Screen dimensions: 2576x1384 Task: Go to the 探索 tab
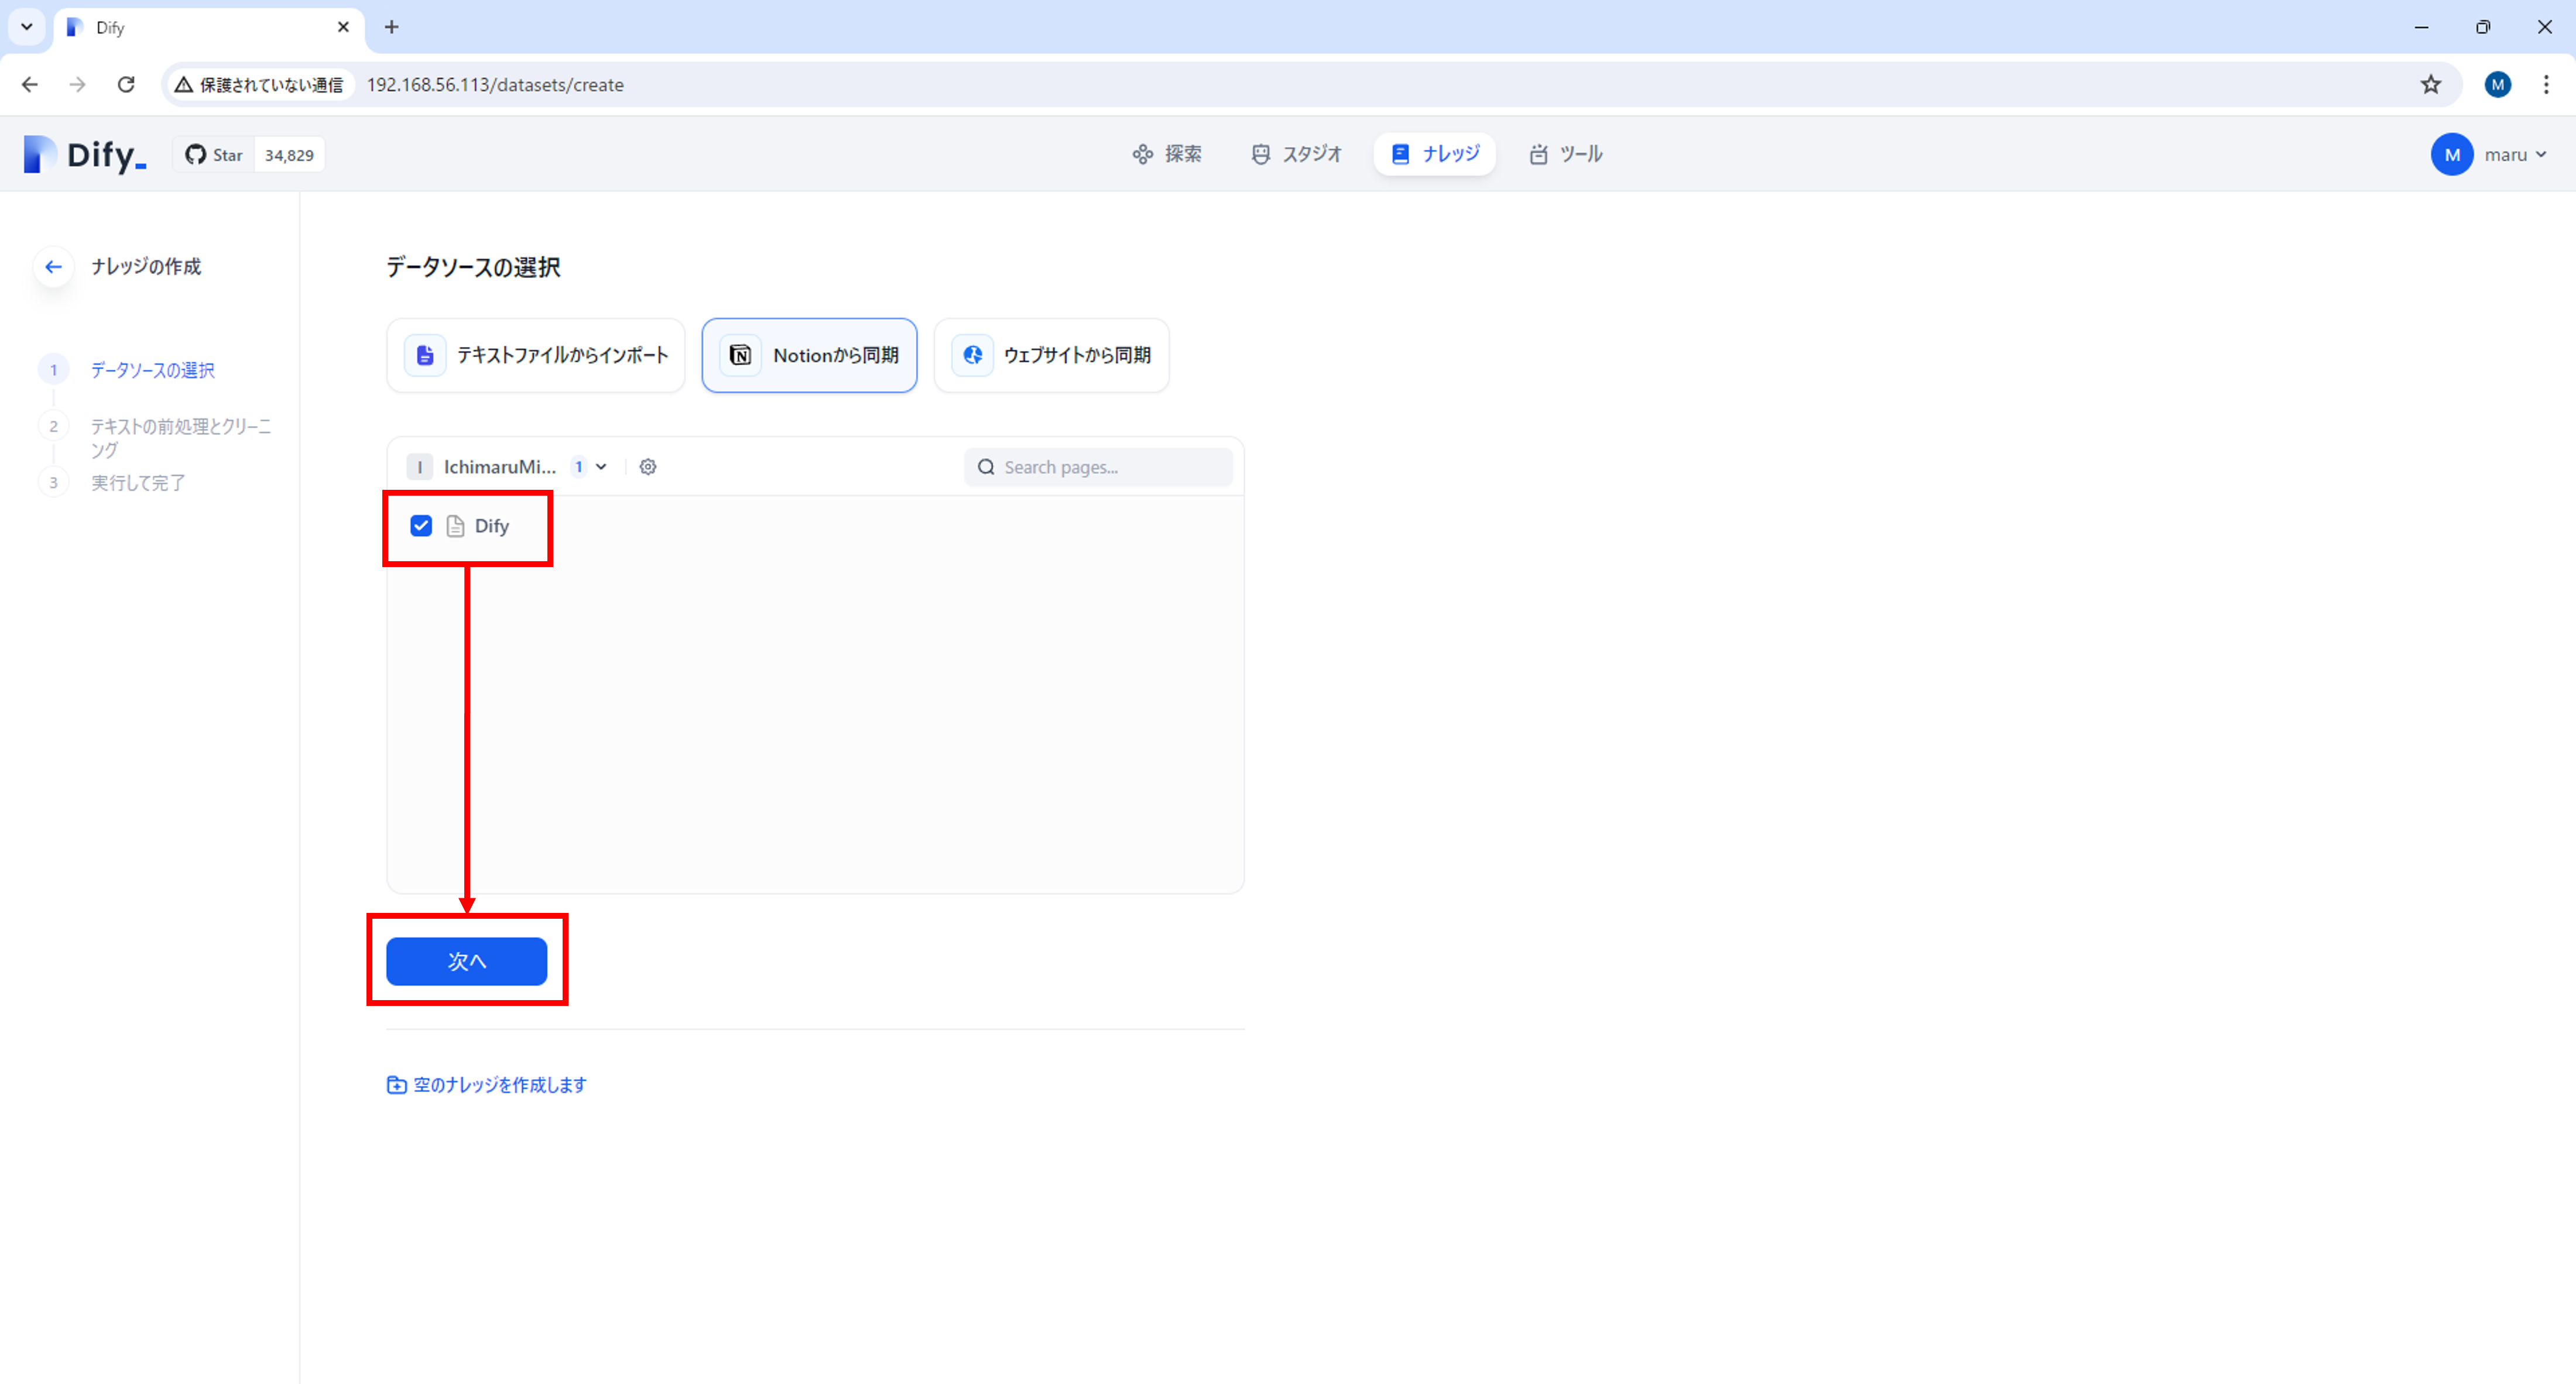(x=1167, y=154)
